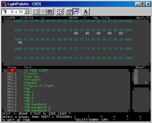152x123 pixels.
Task: Select group 993.1 *ON entry
Action: click(x=18, y=89)
